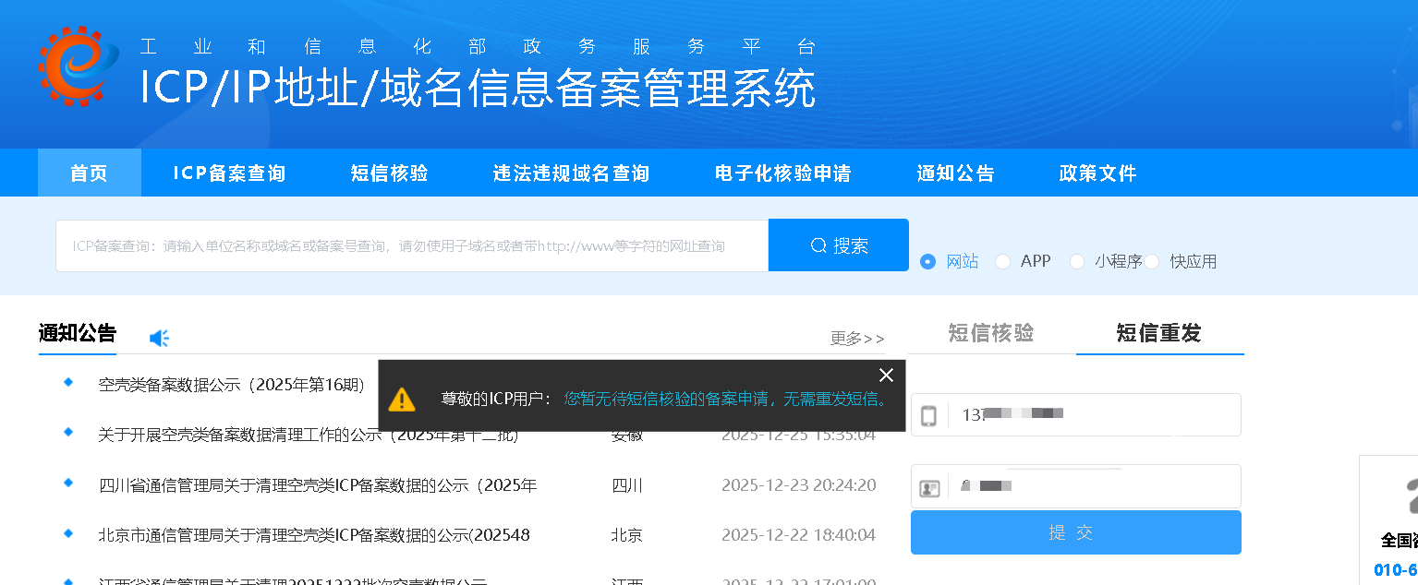The image size is (1418, 585).
Task: Click the phone icon in the mobile number field
Action: coord(928,415)
